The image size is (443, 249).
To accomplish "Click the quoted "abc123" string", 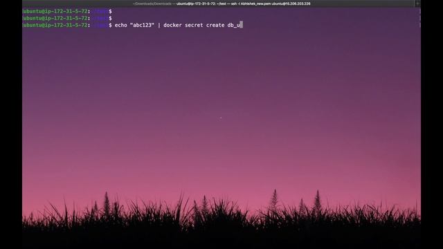I will (142, 25).
